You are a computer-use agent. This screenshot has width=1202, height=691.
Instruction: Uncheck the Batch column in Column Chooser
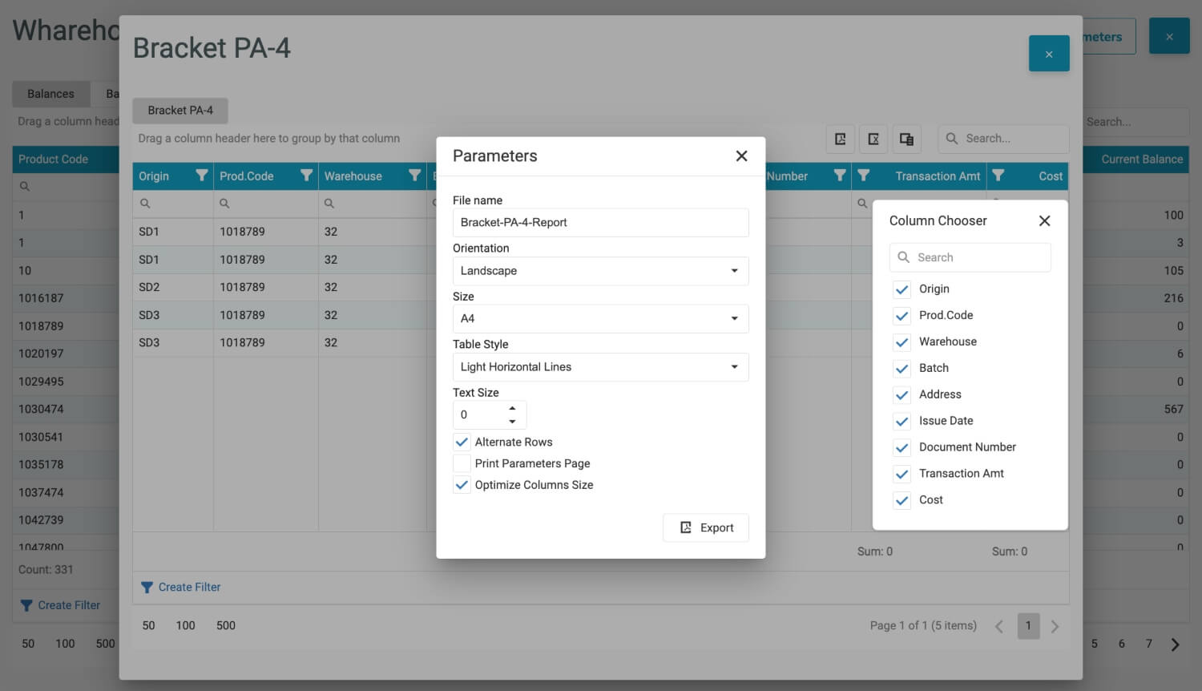[901, 368]
